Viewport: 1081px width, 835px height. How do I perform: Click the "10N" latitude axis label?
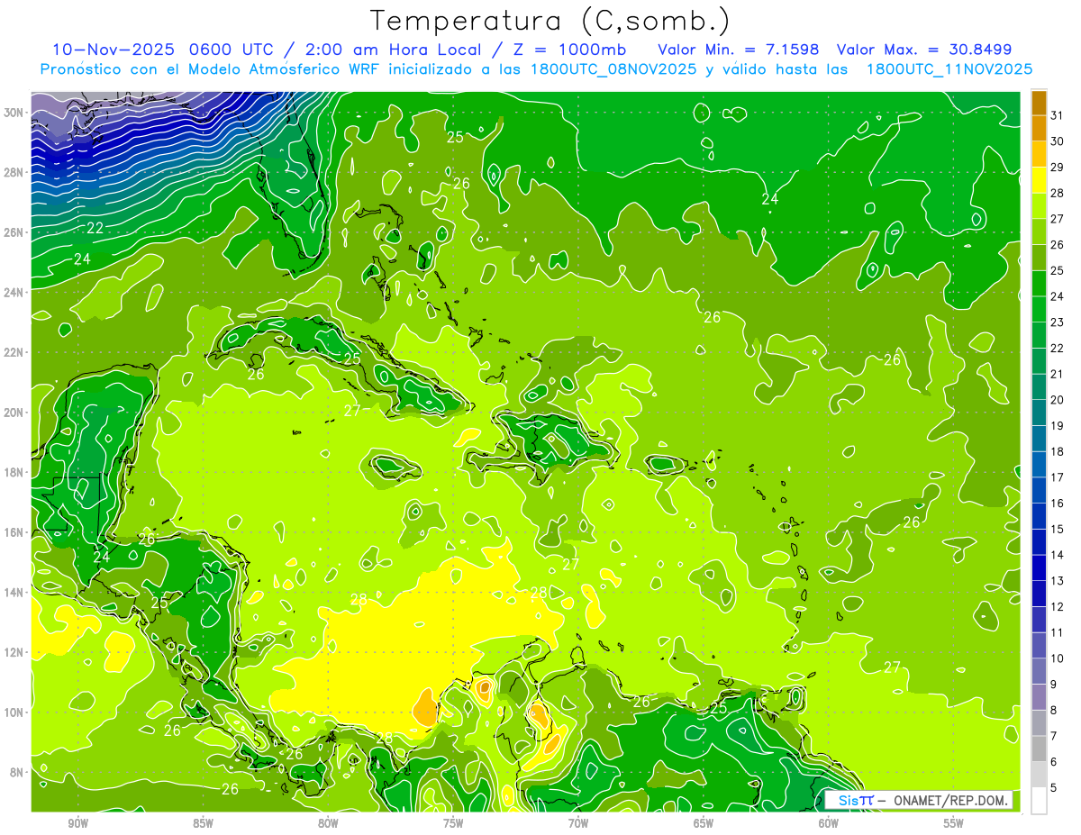(x=15, y=712)
